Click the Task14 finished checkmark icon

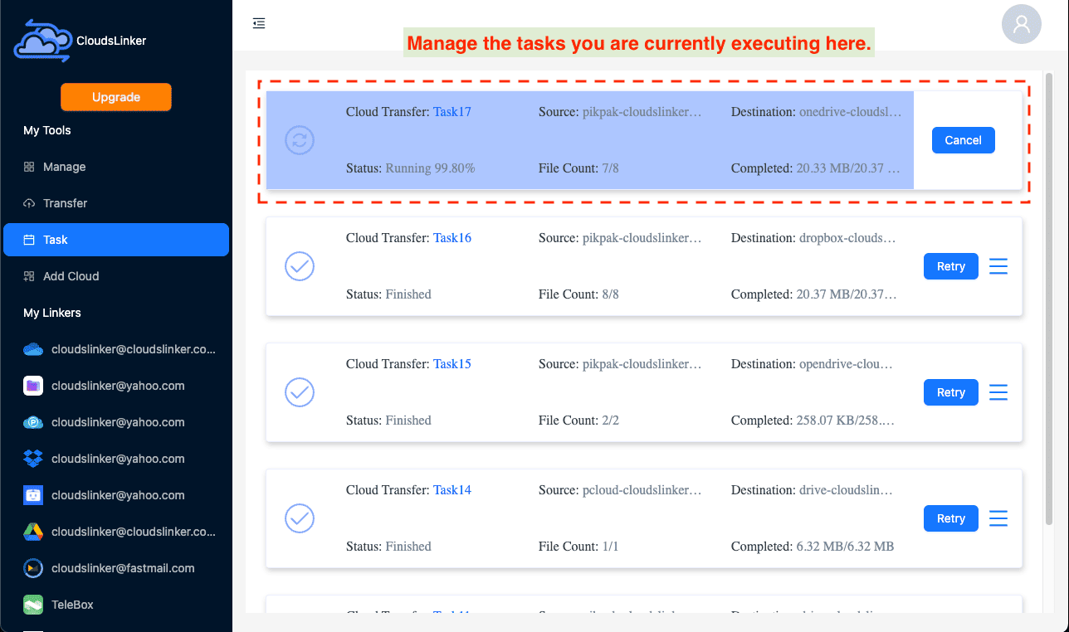[x=300, y=518]
